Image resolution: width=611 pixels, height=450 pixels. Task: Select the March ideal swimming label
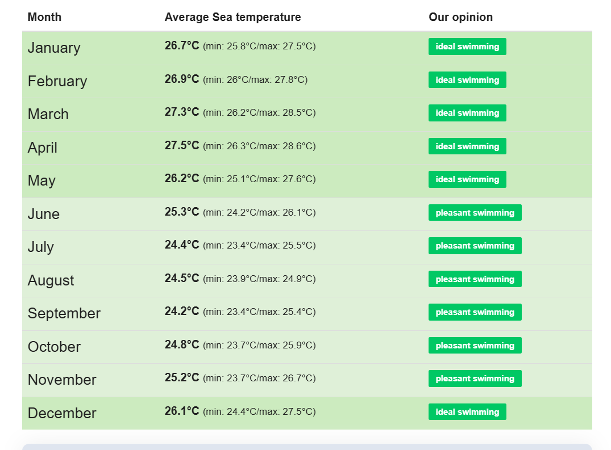pos(467,113)
